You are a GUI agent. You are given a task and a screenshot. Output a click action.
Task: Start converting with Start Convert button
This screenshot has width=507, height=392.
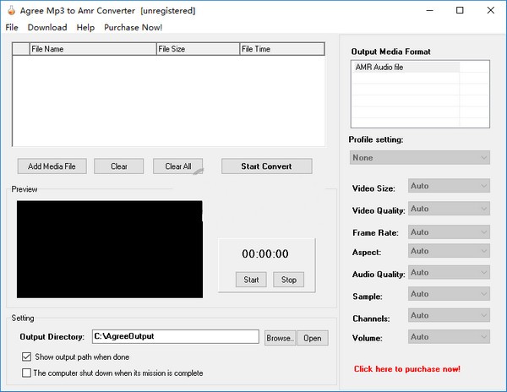pyautogui.click(x=266, y=166)
